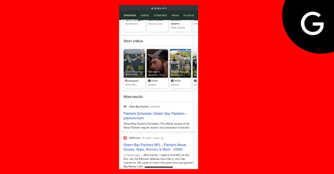Click the 'Short videos' heading
Image resolution: width=334 pixels, height=174 pixels.
(133, 41)
